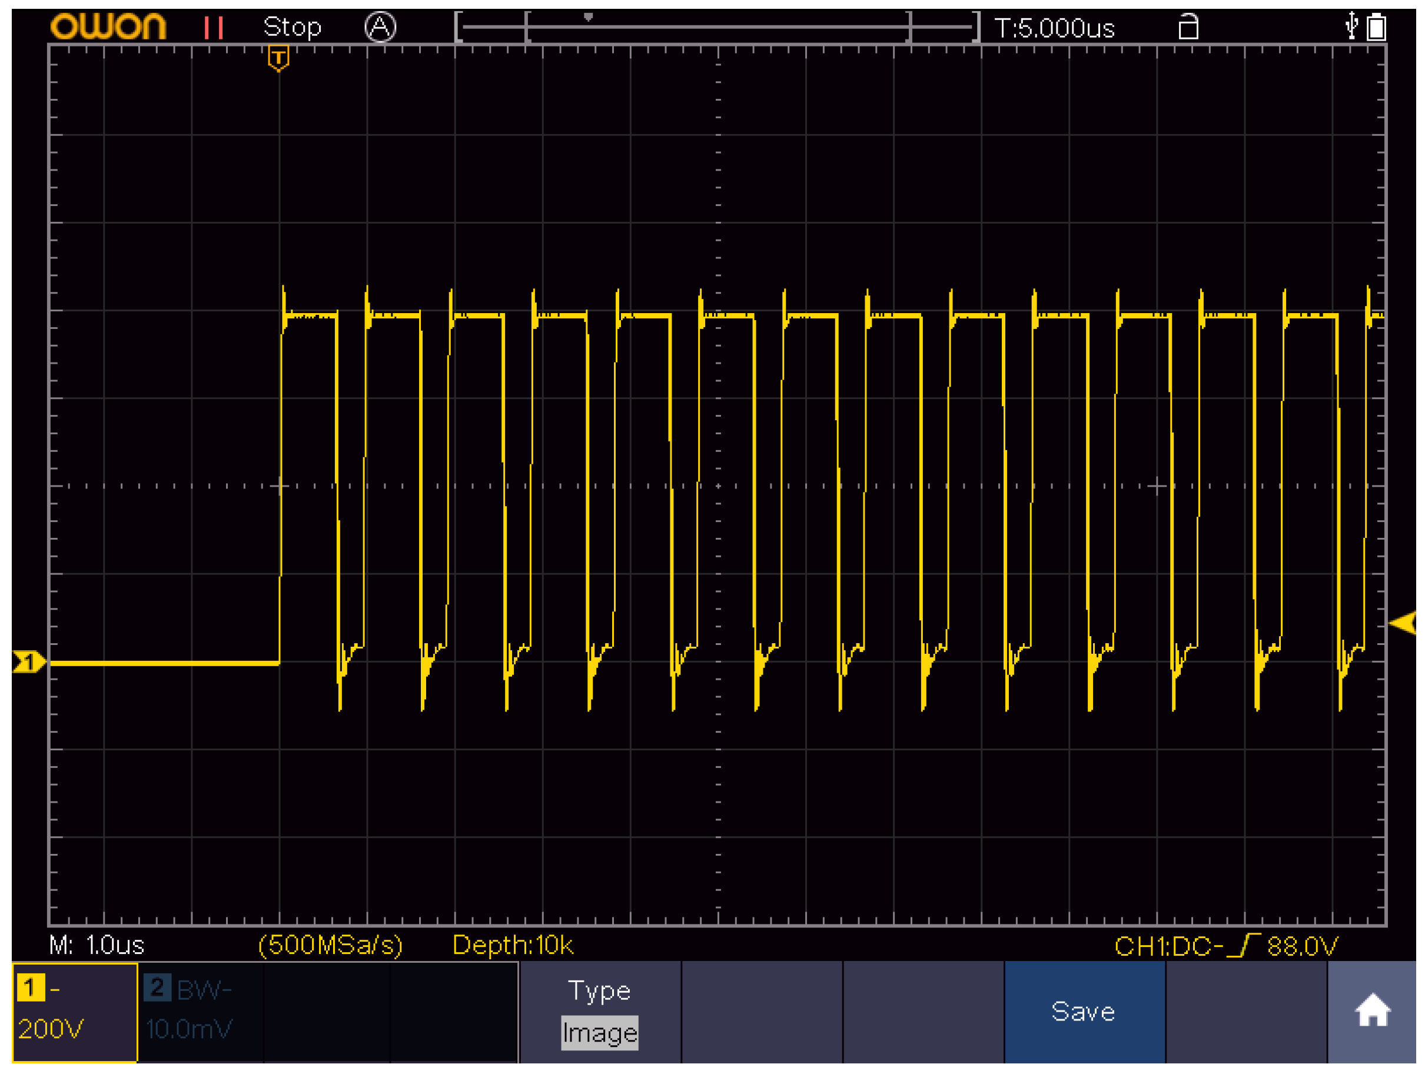Open the Type Image selector
The image size is (1425, 1074).
click(600, 1012)
